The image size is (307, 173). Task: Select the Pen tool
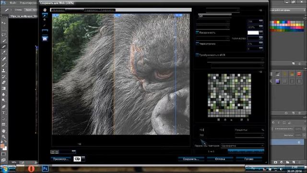pyautogui.click(x=3, y=107)
